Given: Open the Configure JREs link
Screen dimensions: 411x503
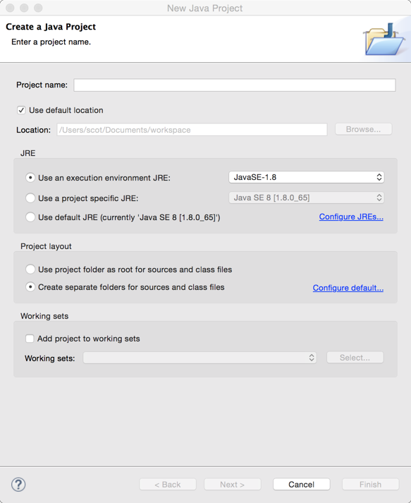Looking at the screenshot, I should point(351,217).
